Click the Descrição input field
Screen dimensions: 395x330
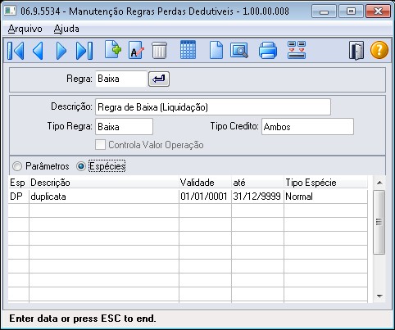pos(213,107)
